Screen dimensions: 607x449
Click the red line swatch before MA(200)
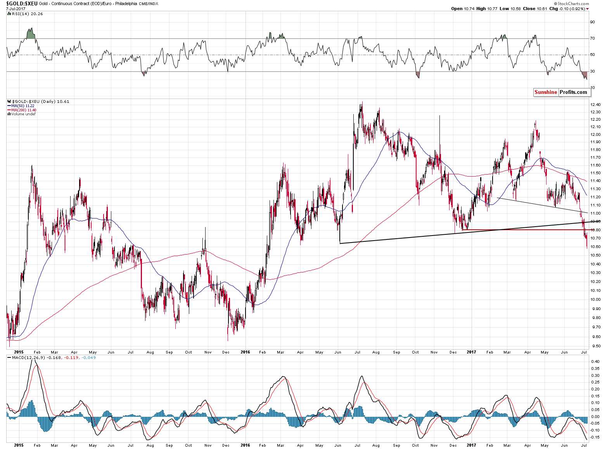pyautogui.click(x=9, y=110)
